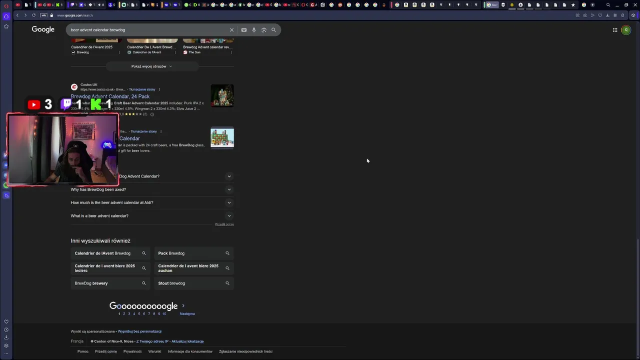
Task: Switch to the active 'beer' Google tab
Action: tap(492, 5)
